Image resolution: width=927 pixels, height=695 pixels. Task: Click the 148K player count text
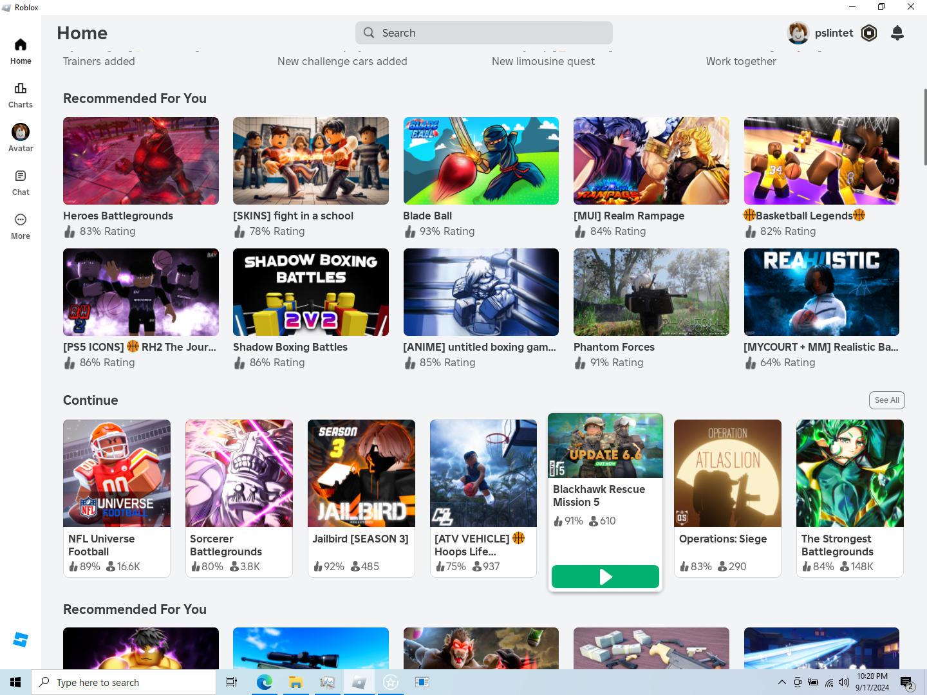[x=862, y=566]
